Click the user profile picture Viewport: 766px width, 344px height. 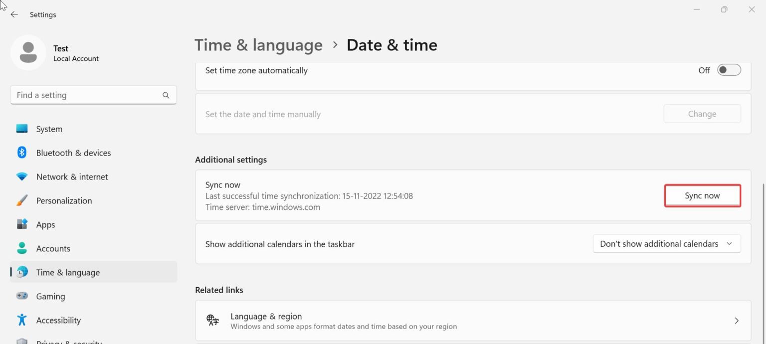point(28,52)
